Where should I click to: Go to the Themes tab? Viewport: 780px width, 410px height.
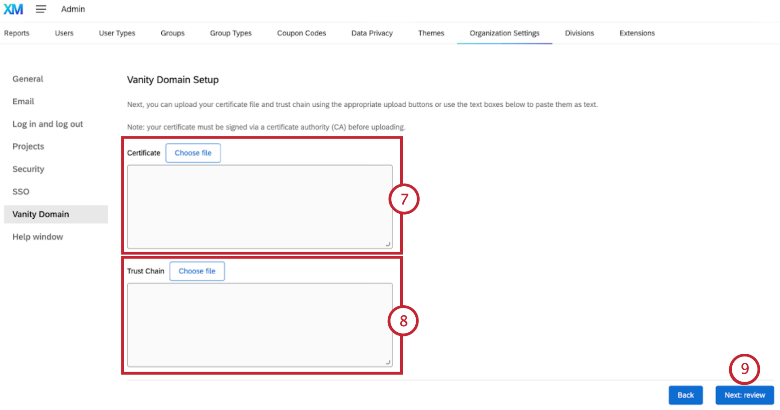coord(431,33)
